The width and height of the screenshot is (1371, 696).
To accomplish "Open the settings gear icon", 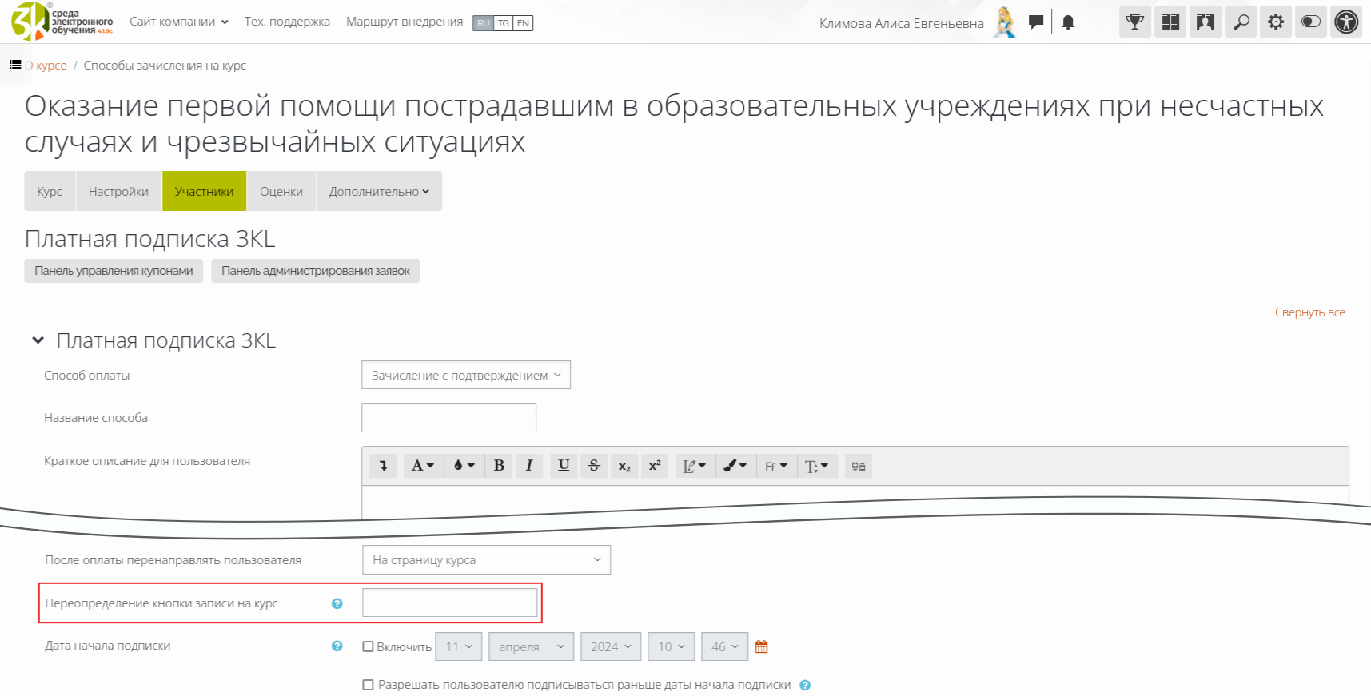I will (x=1276, y=22).
